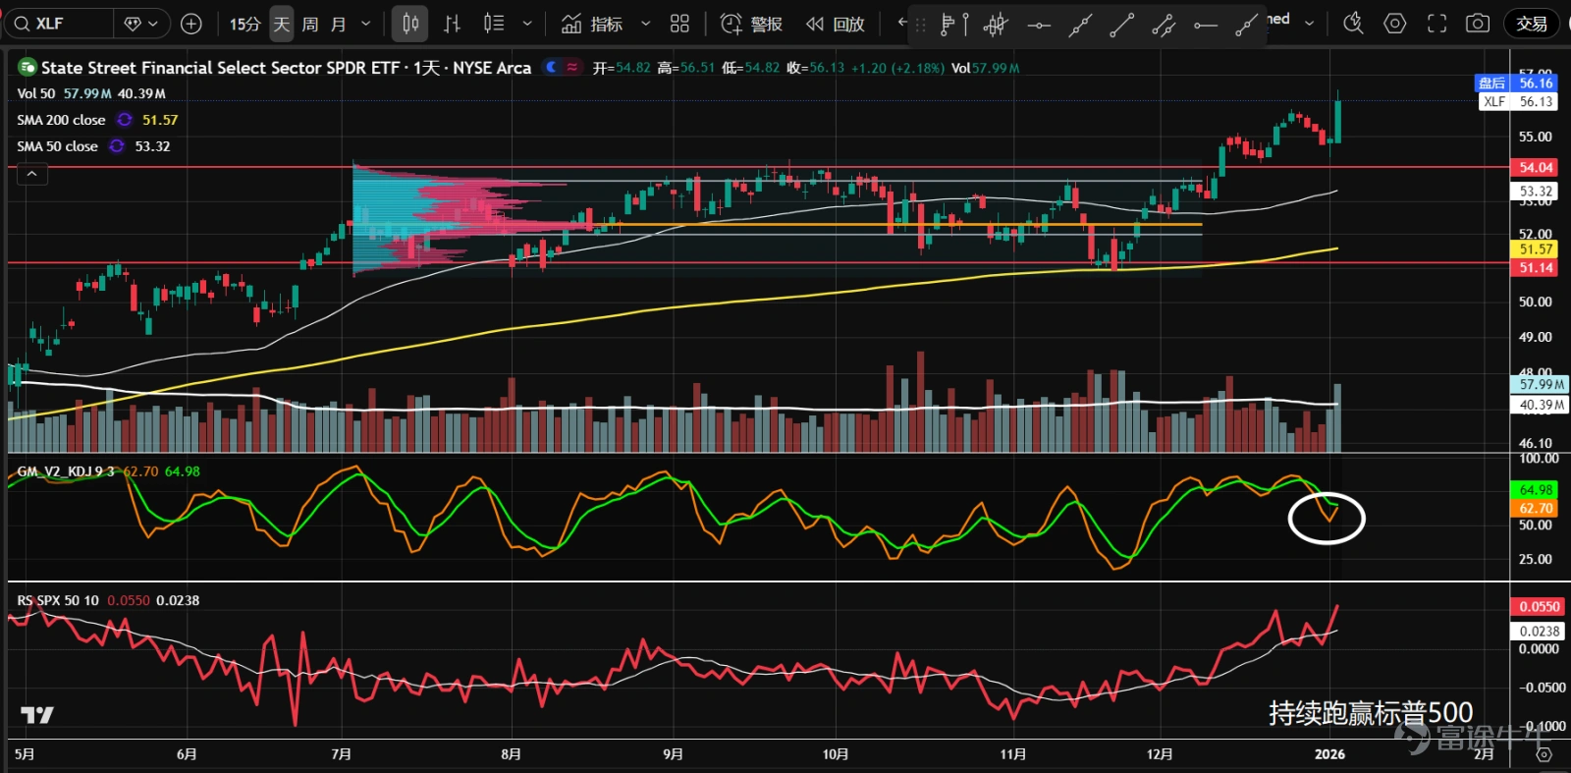Switch to the 15分 interval

244,24
